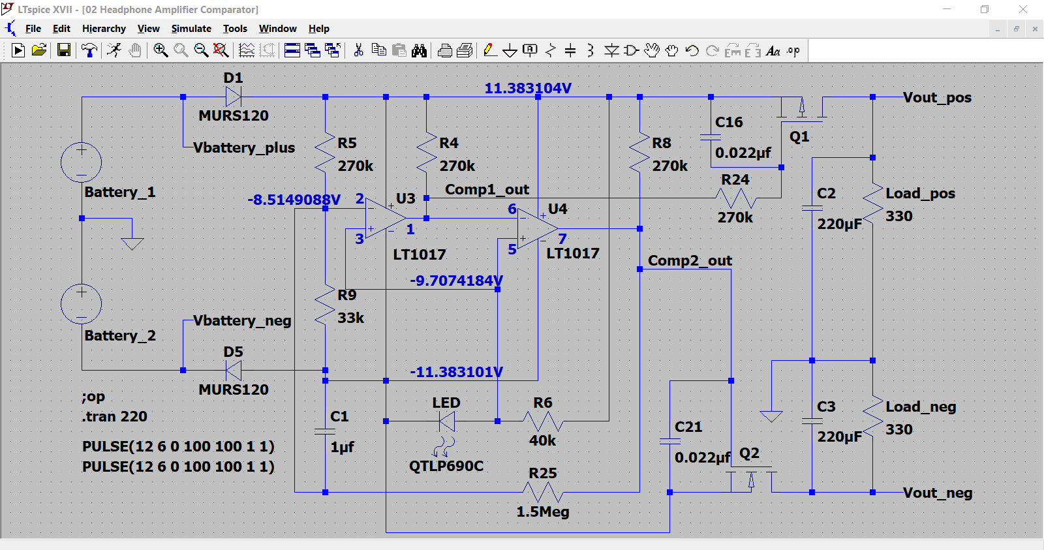Place a Resistor from the toolbar
The width and height of the screenshot is (1044, 550).
(551, 50)
